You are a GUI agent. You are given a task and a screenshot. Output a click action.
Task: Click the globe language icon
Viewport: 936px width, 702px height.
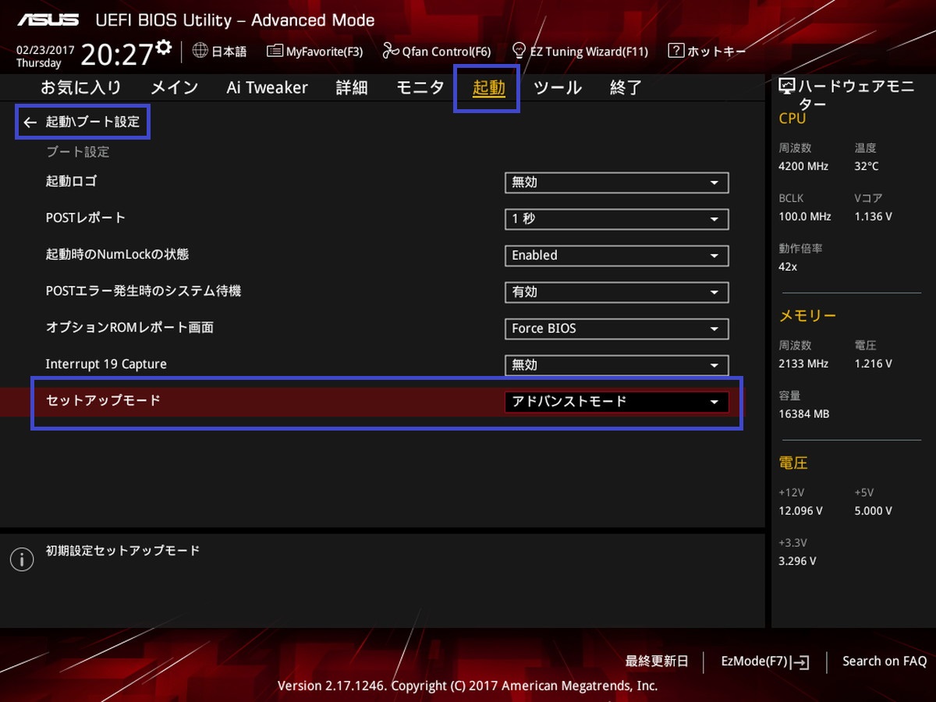200,51
